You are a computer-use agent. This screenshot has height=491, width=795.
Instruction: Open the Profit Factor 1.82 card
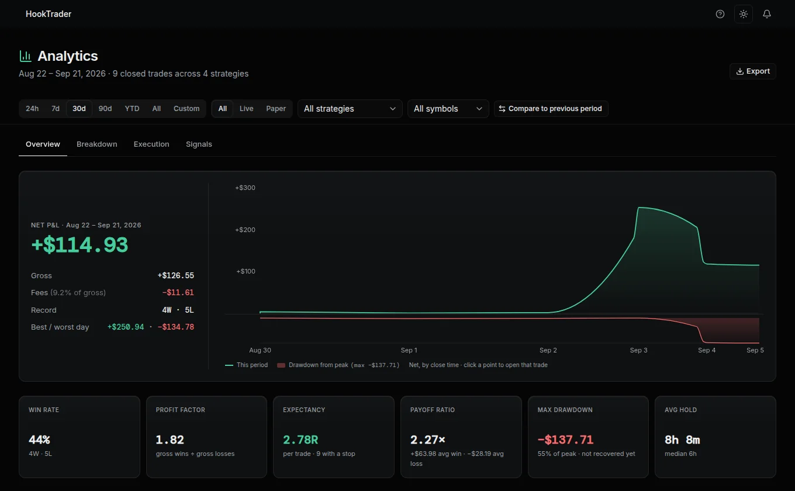click(206, 437)
